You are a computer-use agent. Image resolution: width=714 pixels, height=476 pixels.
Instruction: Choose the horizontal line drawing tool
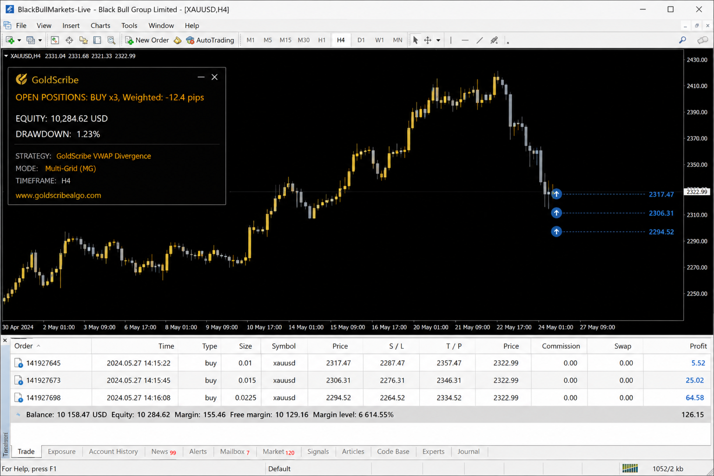point(465,40)
